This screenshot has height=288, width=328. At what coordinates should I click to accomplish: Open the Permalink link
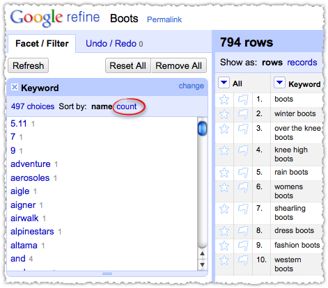point(164,19)
